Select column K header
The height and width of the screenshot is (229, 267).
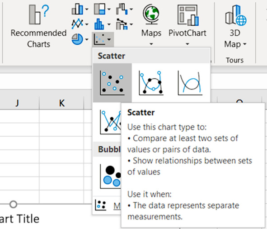pyautogui.click(x=61, y=103)
